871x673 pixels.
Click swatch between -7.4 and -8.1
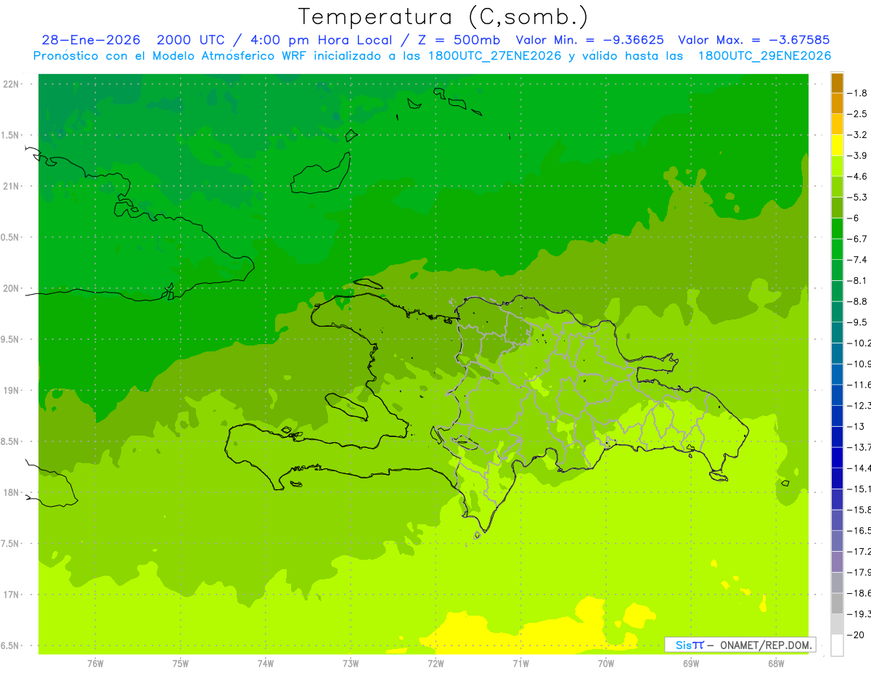[x=837, y=270]
